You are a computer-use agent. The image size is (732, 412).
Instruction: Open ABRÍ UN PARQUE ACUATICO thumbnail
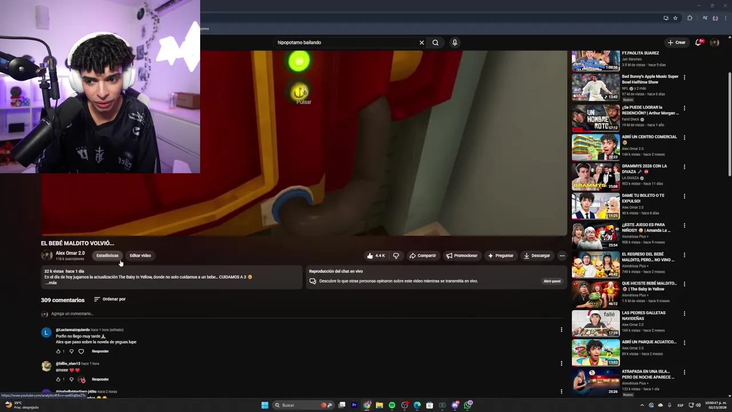(x=595, y=352)
